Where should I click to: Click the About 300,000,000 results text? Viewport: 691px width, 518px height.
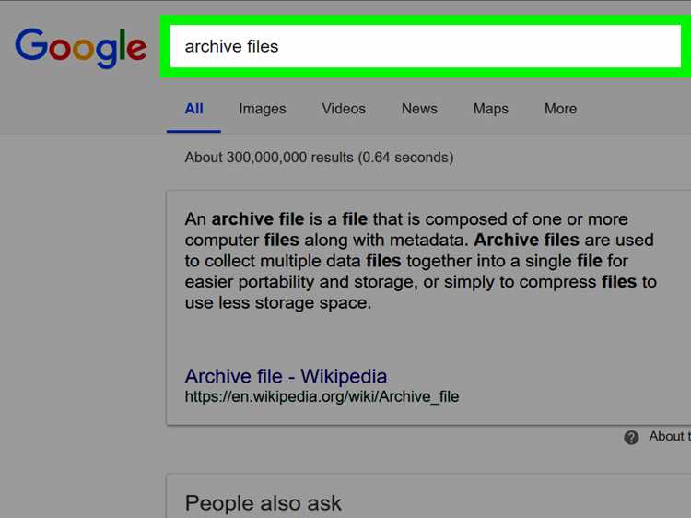(319, 158)
